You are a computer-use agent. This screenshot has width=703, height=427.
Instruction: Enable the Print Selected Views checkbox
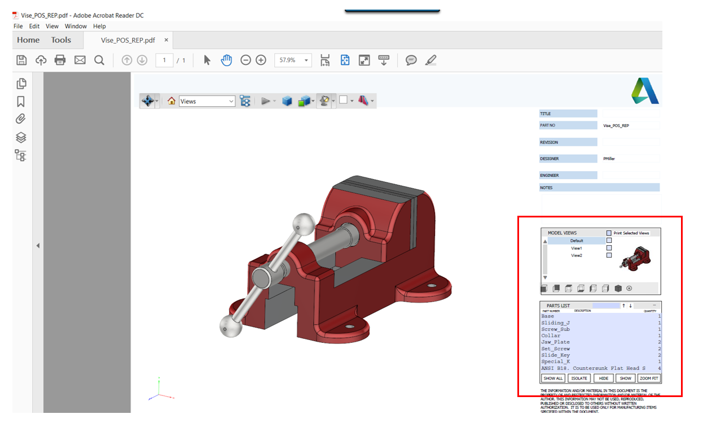[609, 233]
